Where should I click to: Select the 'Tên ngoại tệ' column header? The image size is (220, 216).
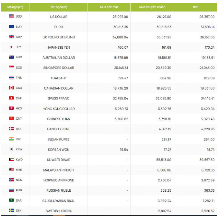(58, 7)
